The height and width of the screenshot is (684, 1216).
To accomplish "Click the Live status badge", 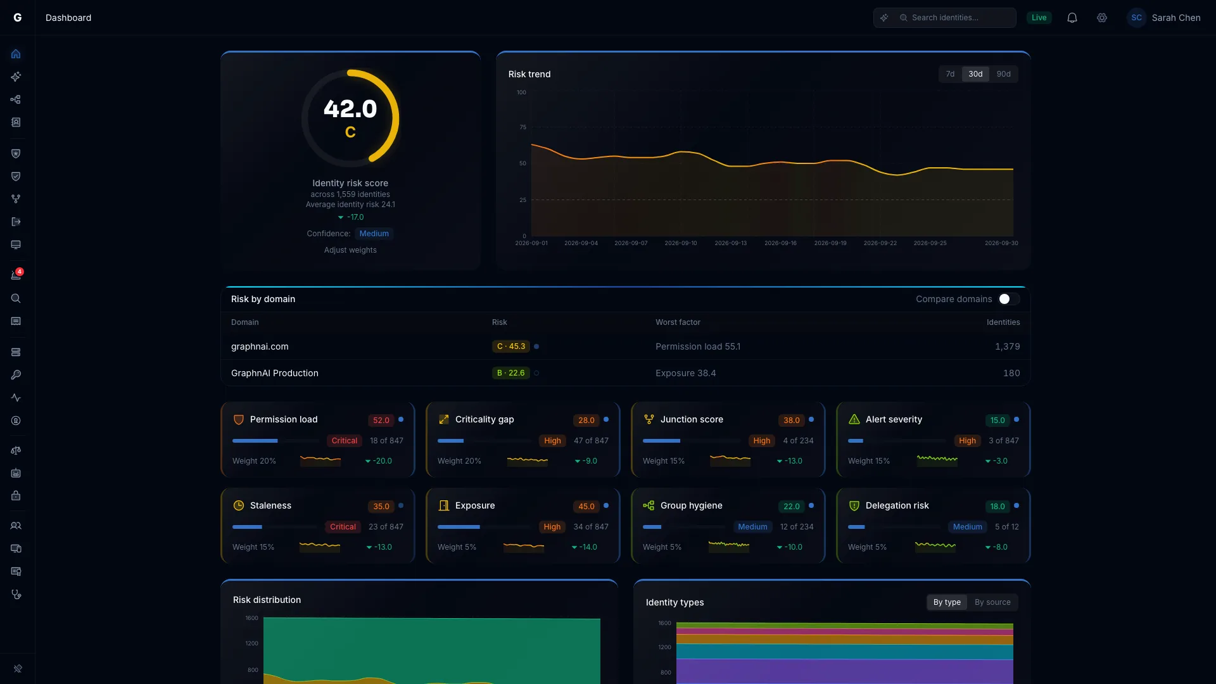I will tap(1039, 18).
